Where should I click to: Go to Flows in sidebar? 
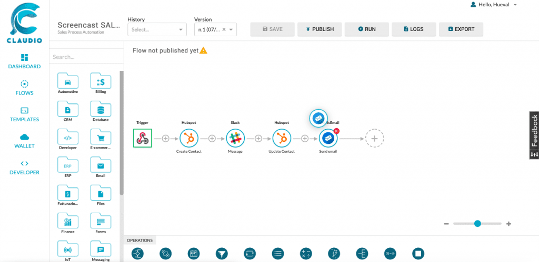pos(24,88)
